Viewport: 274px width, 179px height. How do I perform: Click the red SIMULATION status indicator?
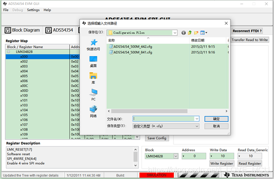(x=157, y=175)
